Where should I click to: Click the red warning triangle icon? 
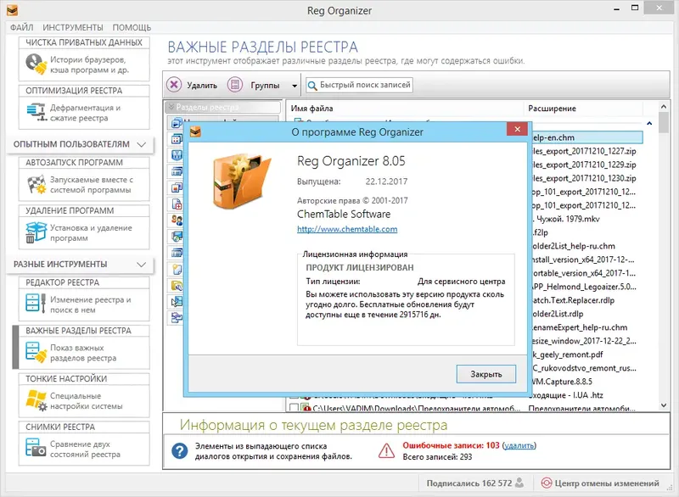point(386,450)
